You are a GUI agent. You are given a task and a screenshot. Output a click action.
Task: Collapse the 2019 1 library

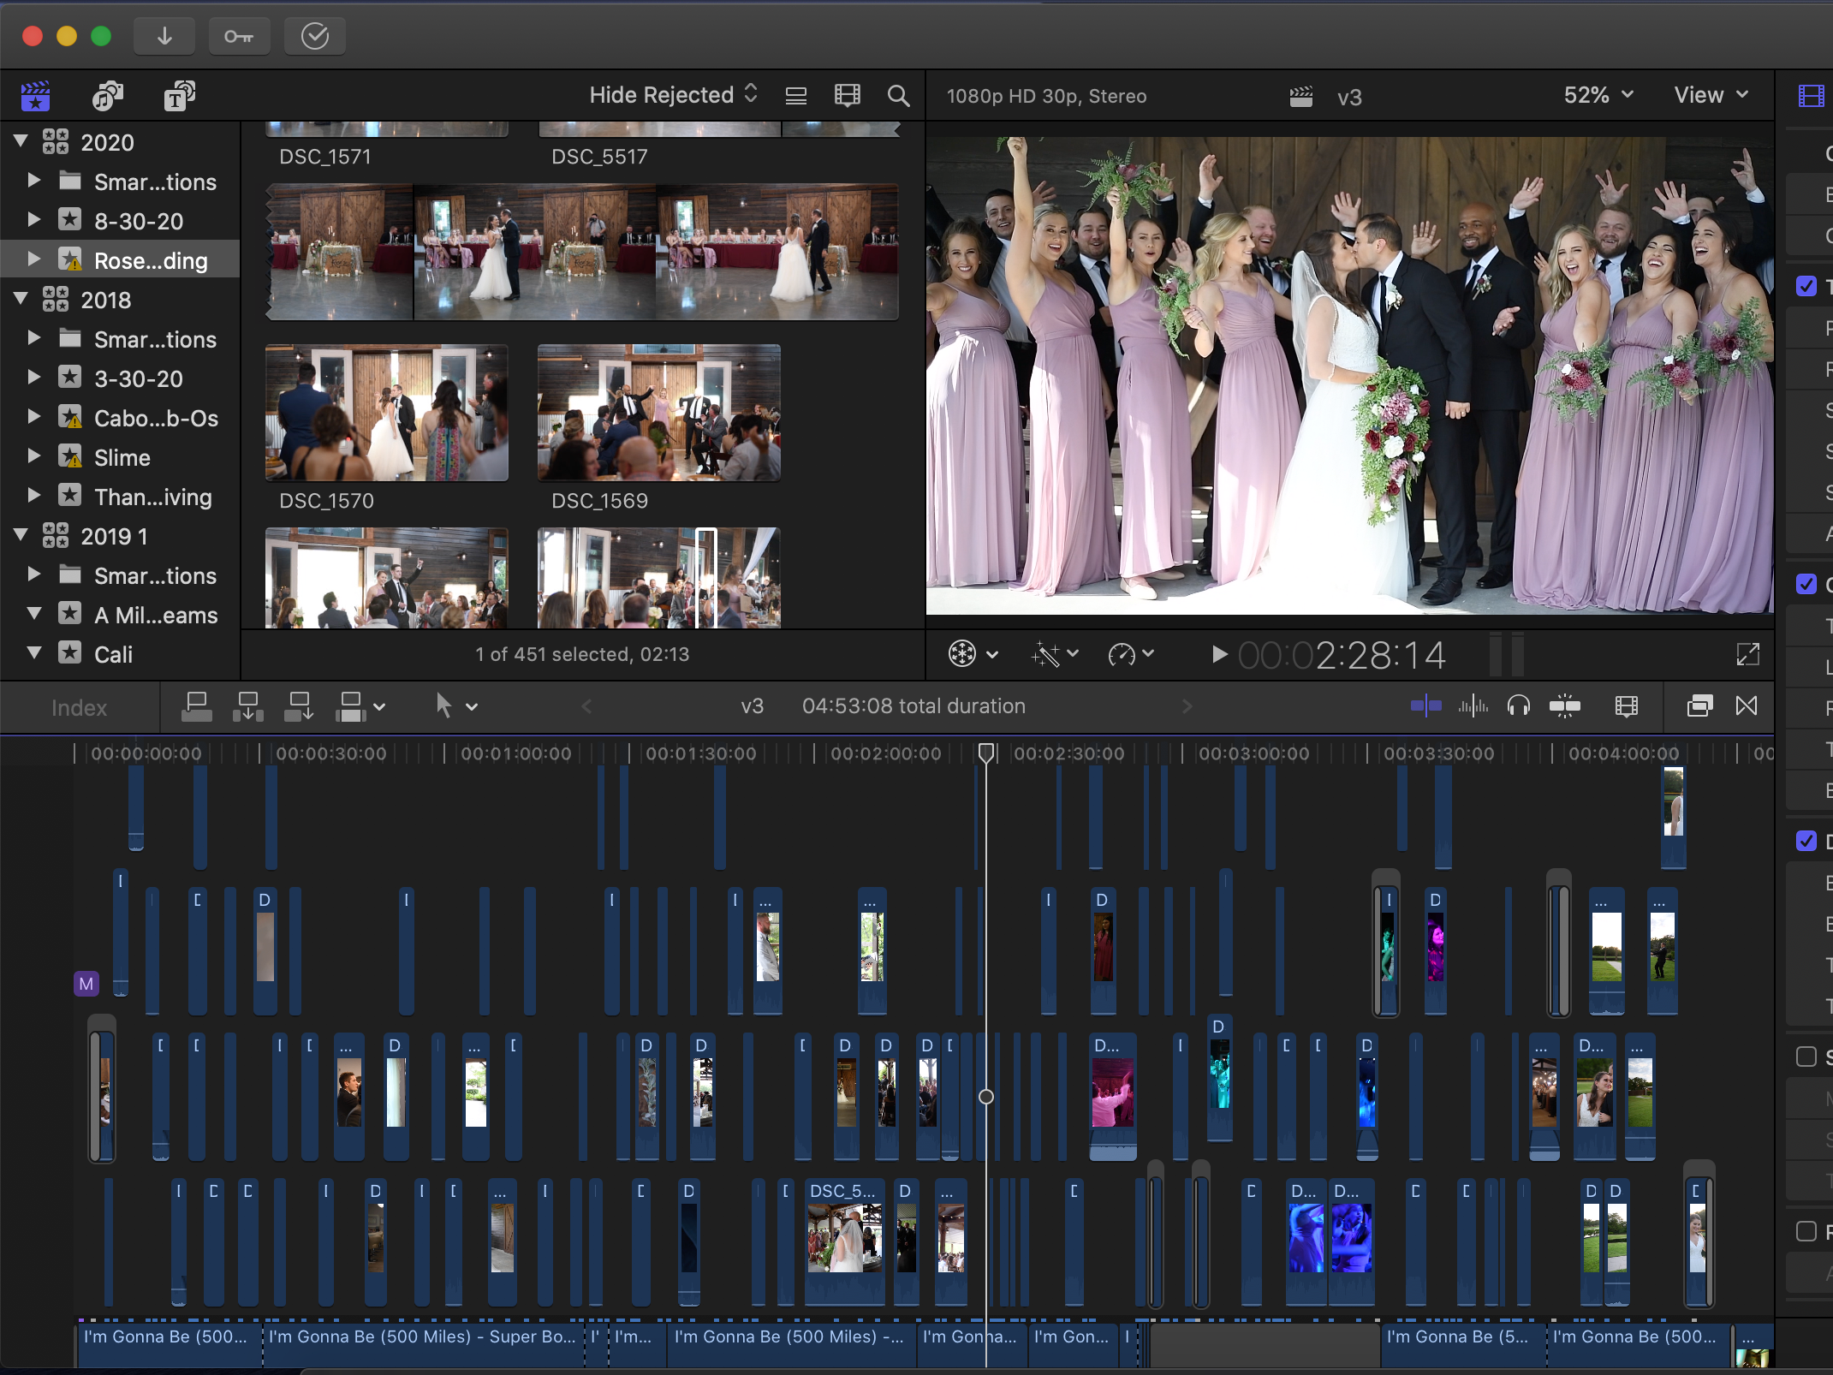(x=21, y=535)
